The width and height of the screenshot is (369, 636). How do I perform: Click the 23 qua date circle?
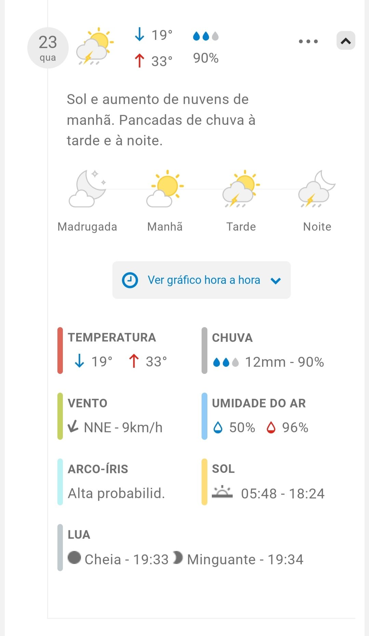tap(48, 48)
